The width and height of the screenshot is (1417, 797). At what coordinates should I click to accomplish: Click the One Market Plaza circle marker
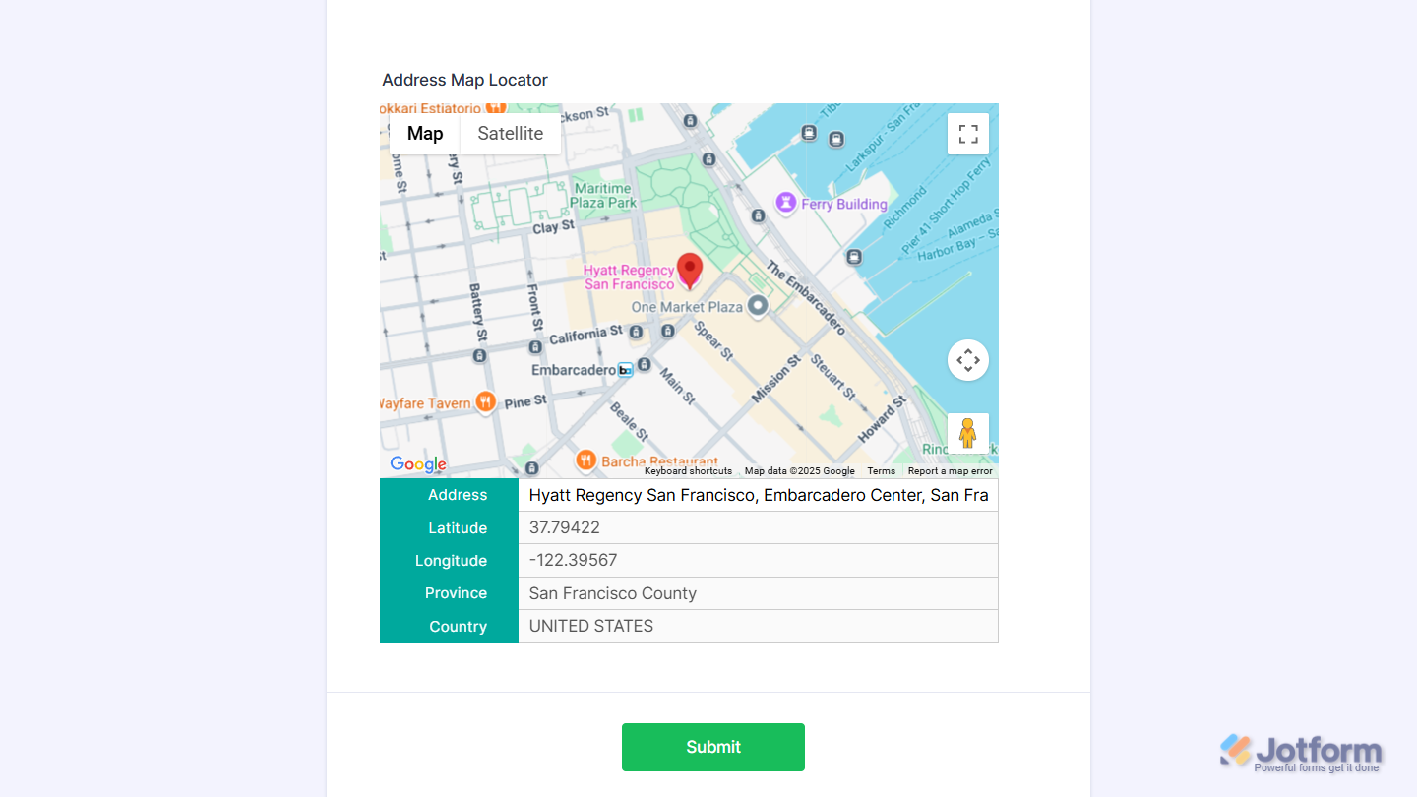coord(757,307)
